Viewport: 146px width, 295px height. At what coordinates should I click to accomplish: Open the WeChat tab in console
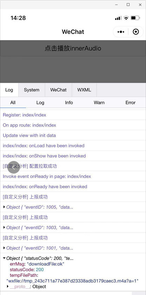58,90
